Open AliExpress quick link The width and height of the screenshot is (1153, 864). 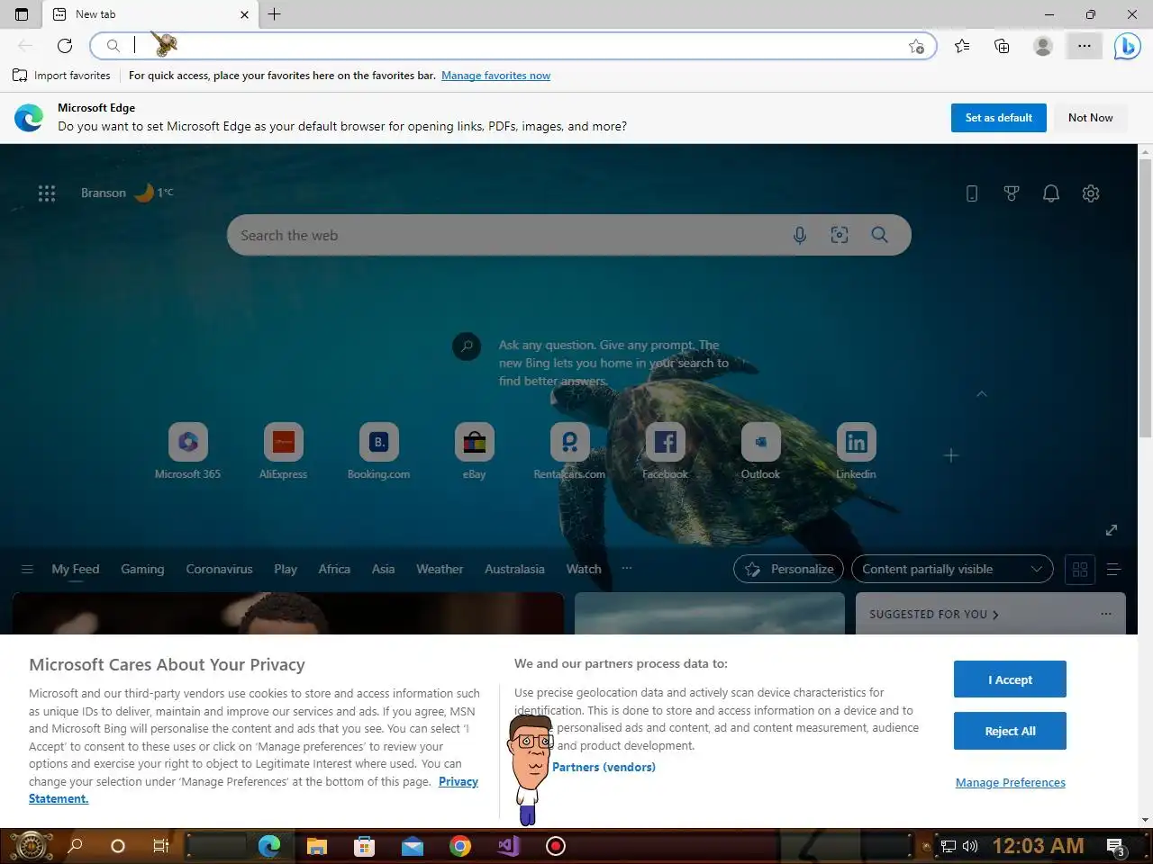coord(284,451)
